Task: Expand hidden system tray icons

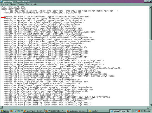Action: click(x=134, y=111)
